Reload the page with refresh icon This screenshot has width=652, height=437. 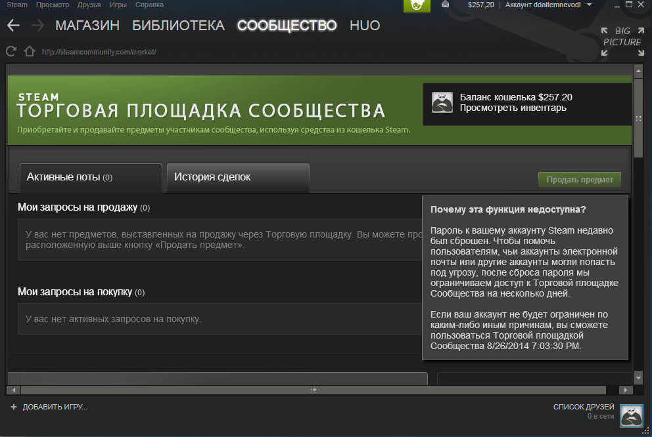(x=11, y=51)
